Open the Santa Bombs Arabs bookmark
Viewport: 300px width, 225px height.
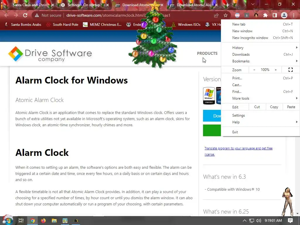pyautogui.click(x=23, y=25)
